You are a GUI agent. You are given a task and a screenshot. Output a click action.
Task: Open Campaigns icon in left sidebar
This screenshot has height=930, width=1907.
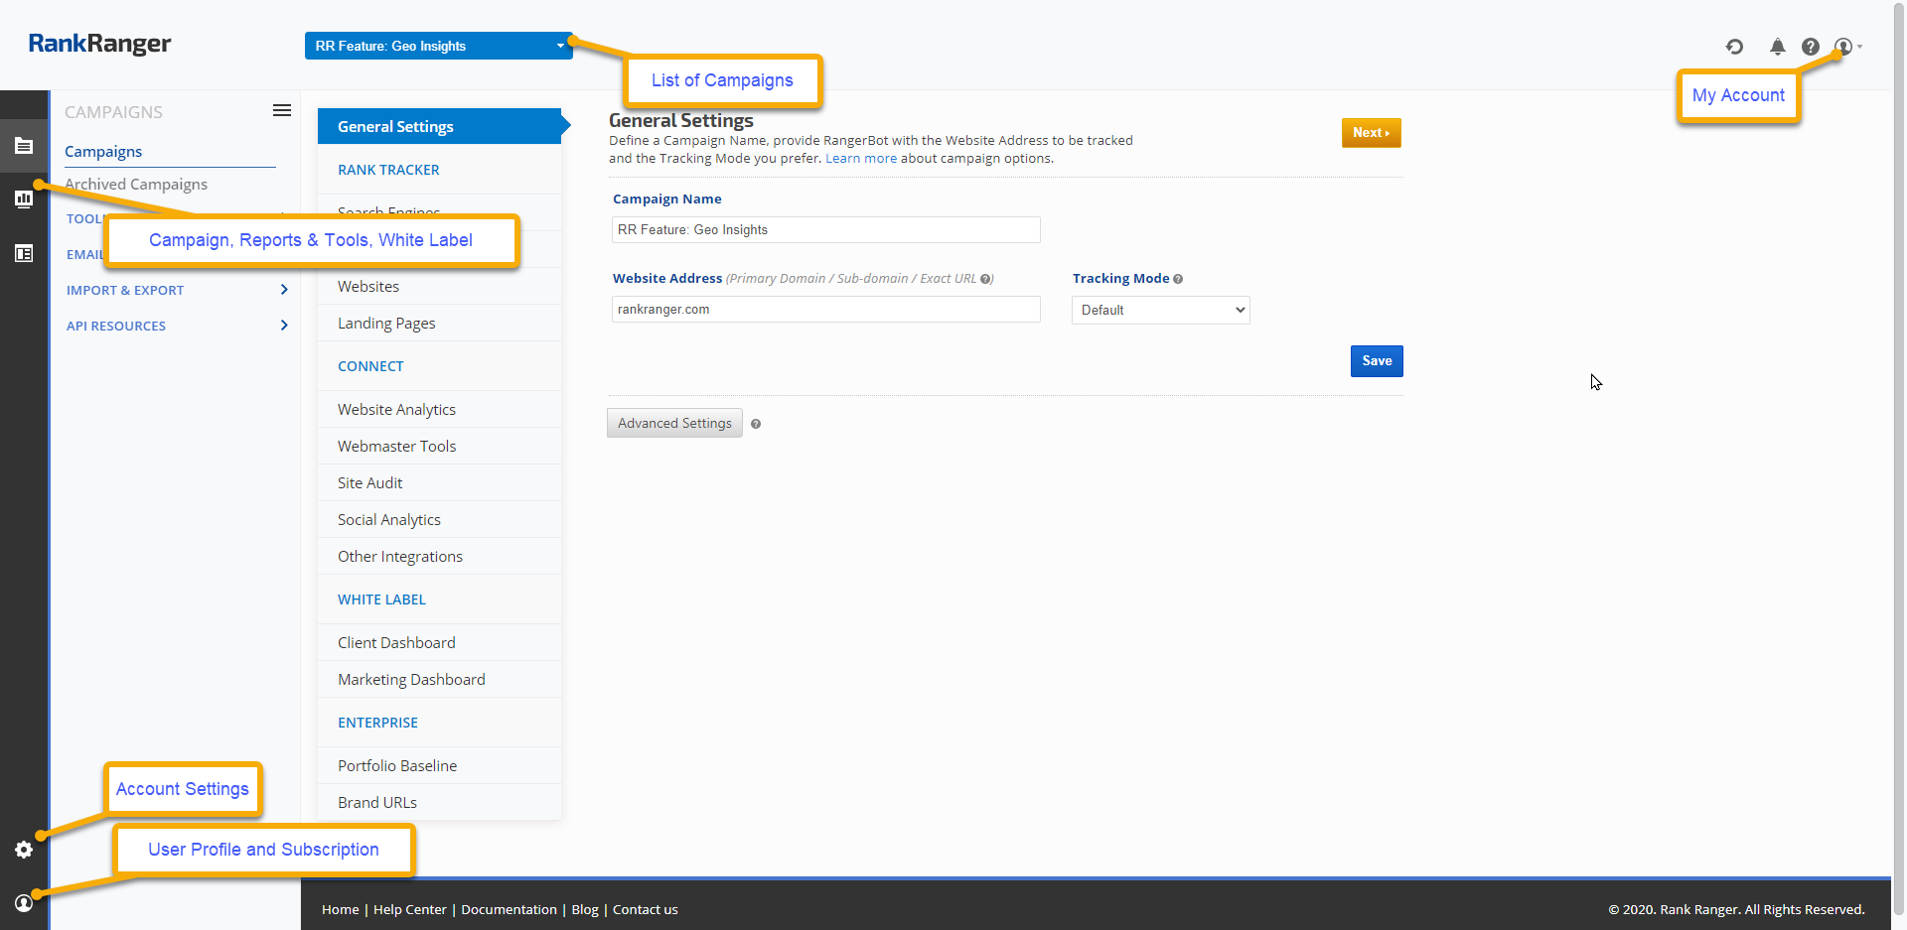24,146
